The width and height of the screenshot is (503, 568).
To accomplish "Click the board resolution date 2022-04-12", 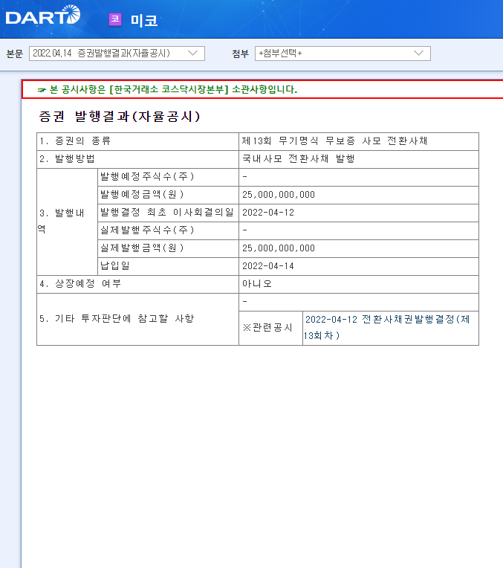I will coord(268,213).
